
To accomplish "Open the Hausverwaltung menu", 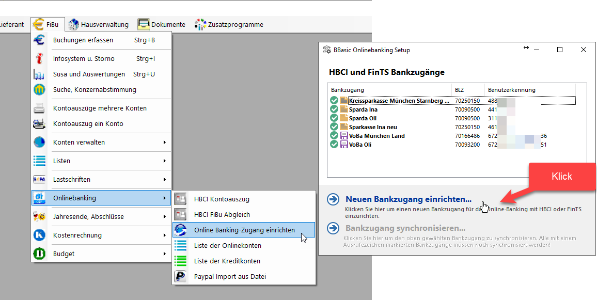I will click(x=98, y=25).
